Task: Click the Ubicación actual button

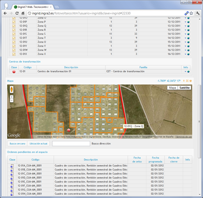Action: 39,143
